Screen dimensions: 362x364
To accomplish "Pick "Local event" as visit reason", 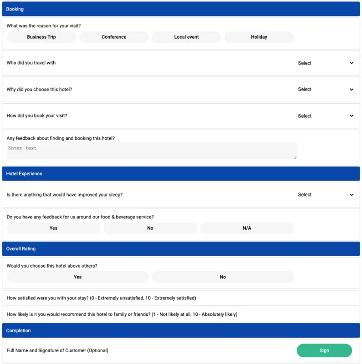I will click(186, 37).
